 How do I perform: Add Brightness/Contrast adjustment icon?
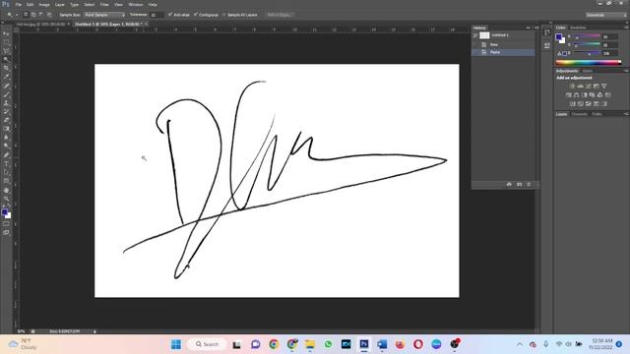572,86
